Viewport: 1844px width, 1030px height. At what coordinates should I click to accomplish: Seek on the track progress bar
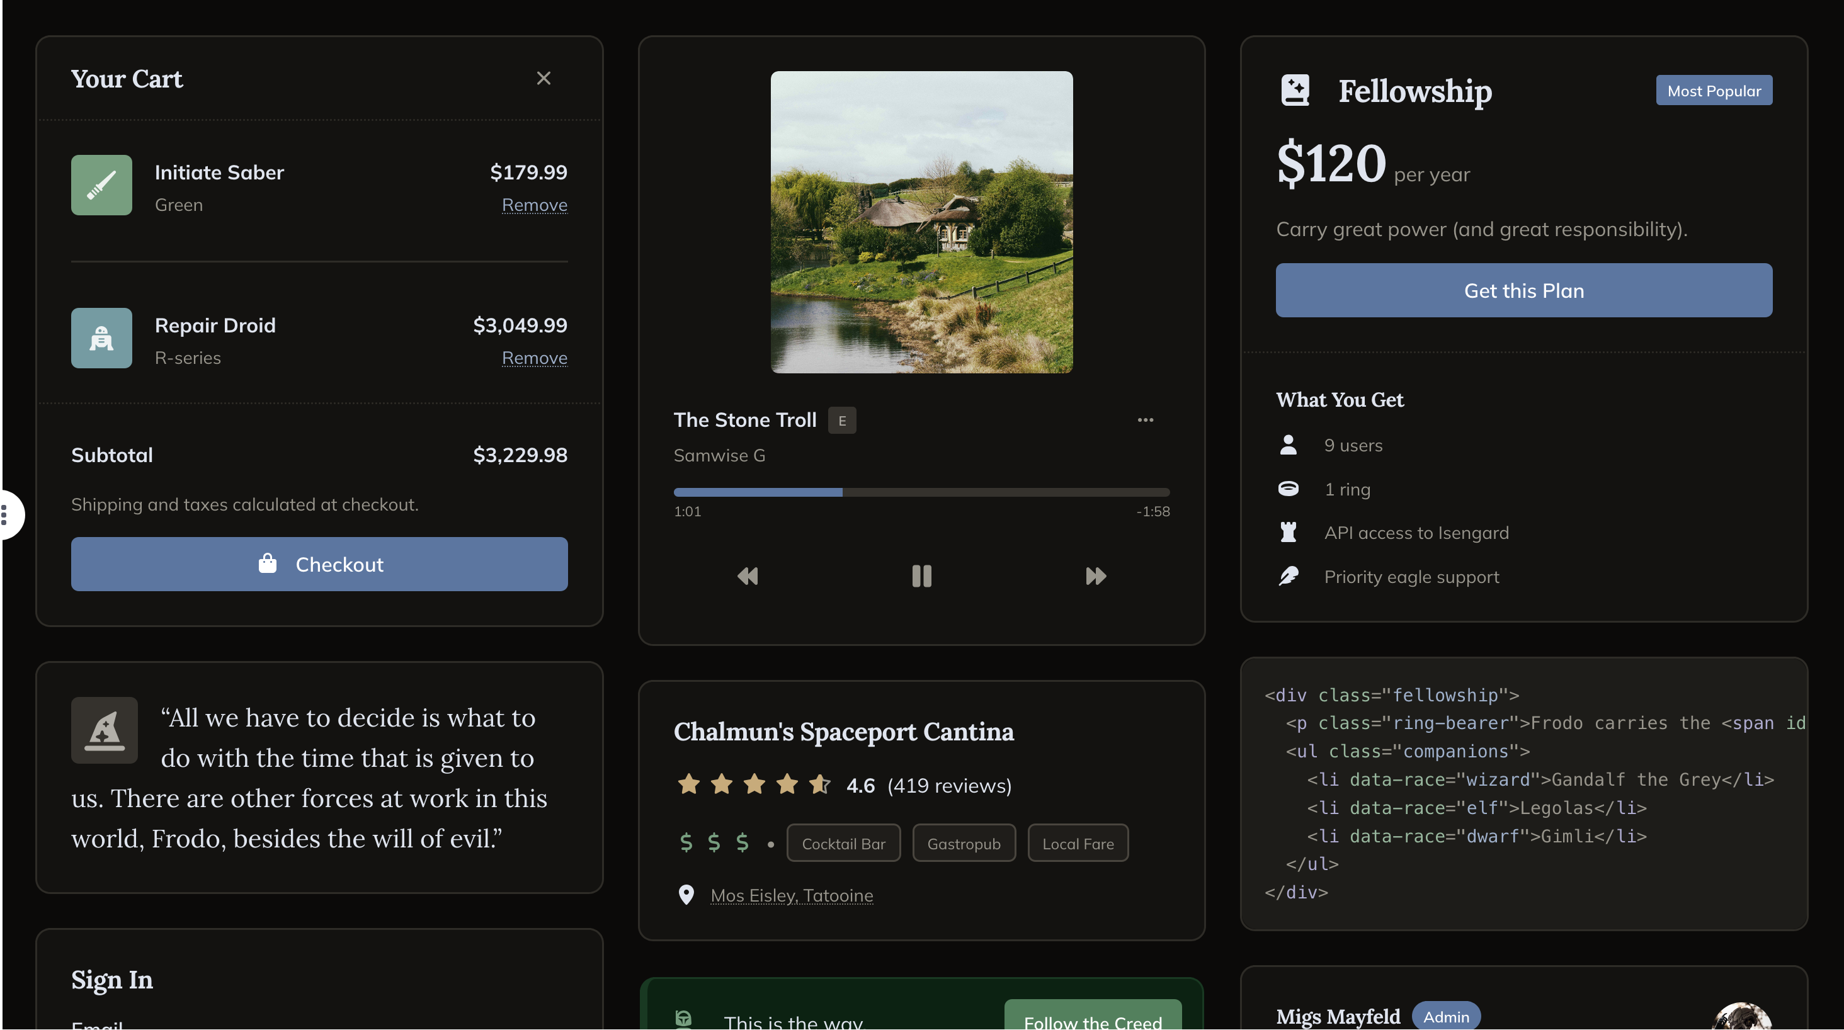(x=921, y=492)
